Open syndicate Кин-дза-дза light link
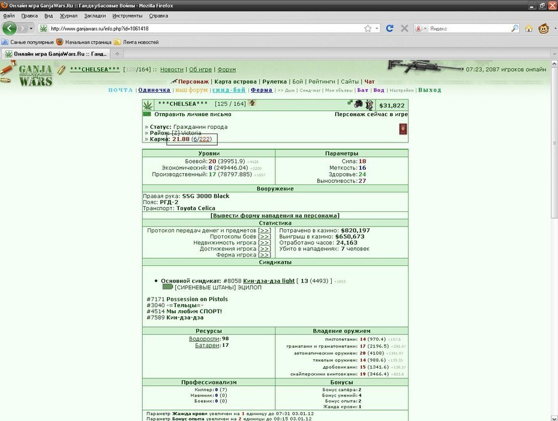This screenshot has width=558, height=421. click(x=269, y=281)
